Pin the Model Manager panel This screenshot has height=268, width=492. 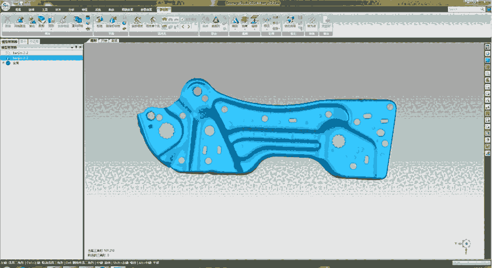point(77,47)
